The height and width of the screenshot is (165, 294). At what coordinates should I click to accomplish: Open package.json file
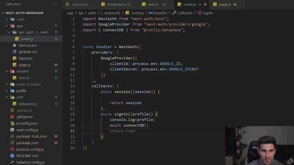[27, 143]
